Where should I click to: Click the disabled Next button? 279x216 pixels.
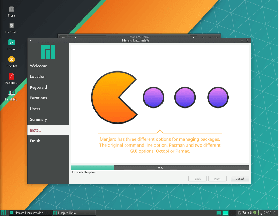coord(217,178)
